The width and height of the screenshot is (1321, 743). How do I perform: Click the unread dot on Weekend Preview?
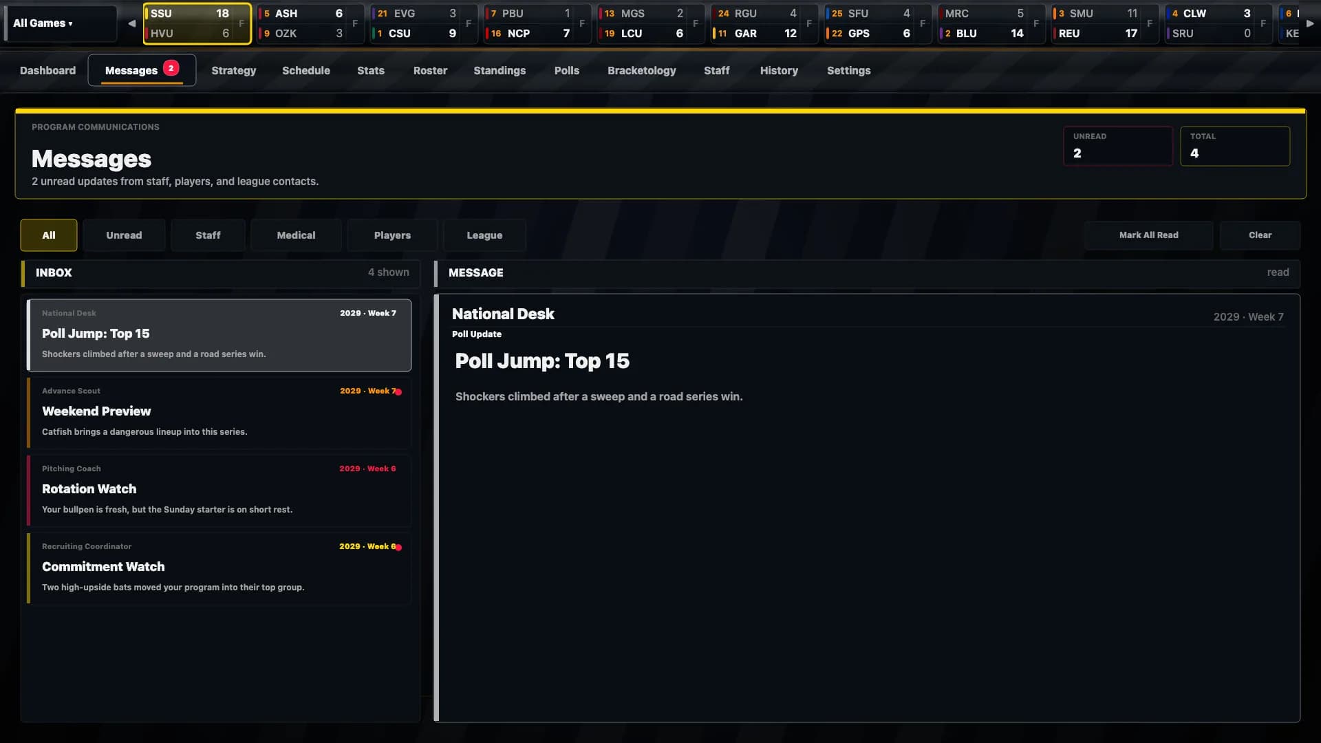(x=398, y=392)
